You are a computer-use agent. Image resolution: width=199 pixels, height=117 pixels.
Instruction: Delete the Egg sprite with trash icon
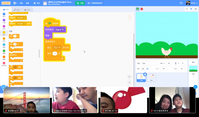click(x=145, y=74)
